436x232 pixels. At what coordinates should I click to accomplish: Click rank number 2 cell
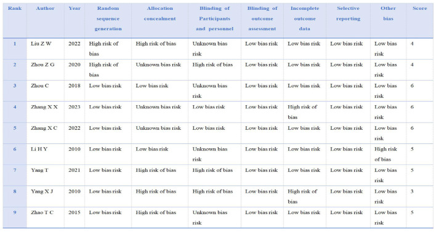[x=15, y=65]
